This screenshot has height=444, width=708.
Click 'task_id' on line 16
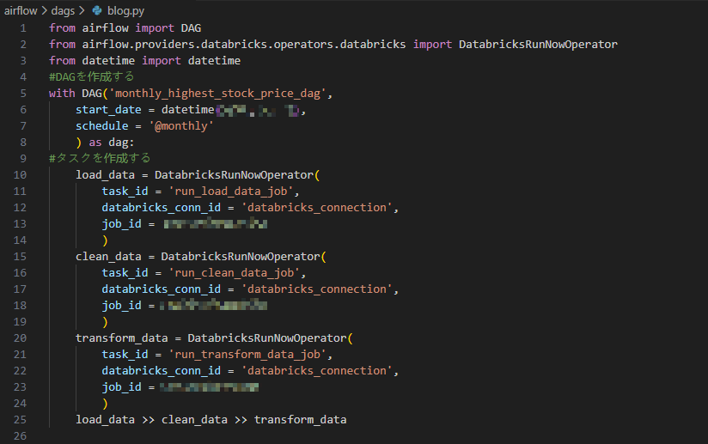[125, 273]
